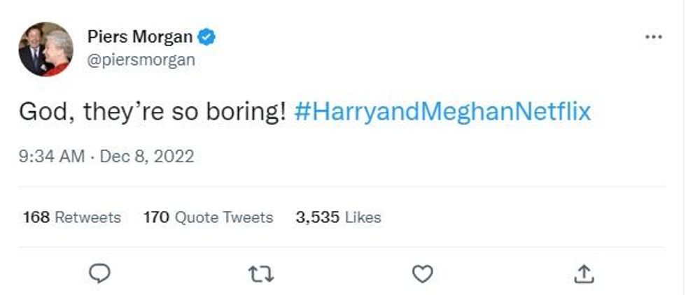
Task: Open the #HarryandMeghanNetflix hashtag
Action: [x=442, y=112]
